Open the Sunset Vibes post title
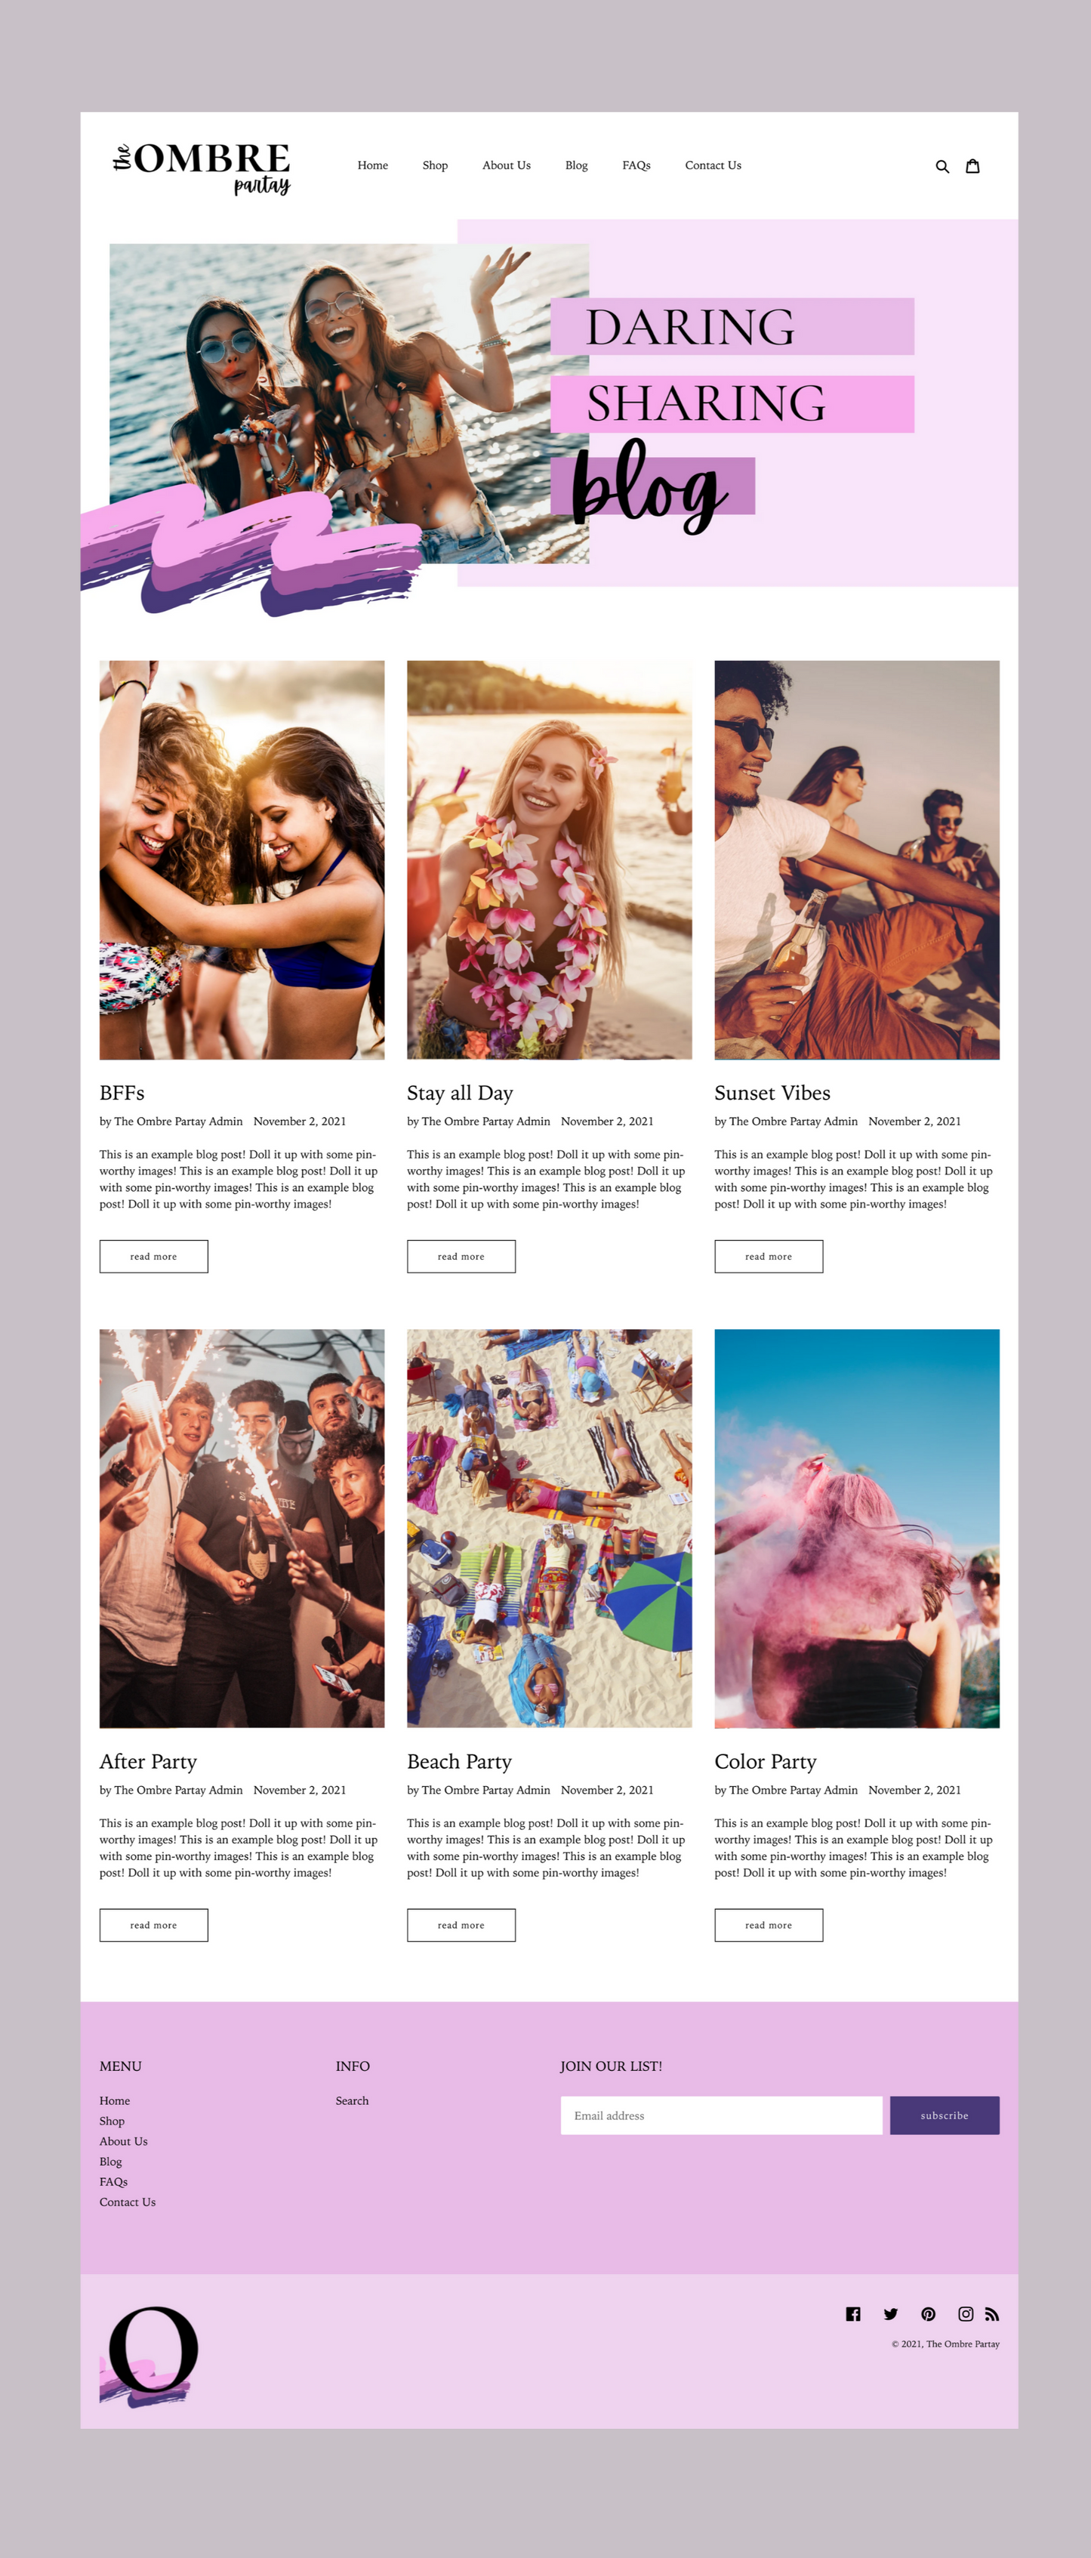Screen dimensions: 1091x2558 point(772,1092)
